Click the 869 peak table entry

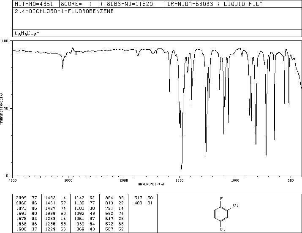click(x=86, y=229)
